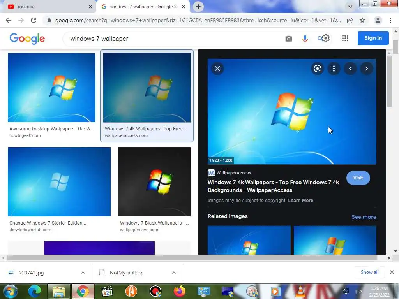Open downloaded NotMyFault.zip
This screenshot has height=299, width=399.
tap(127, 273)
